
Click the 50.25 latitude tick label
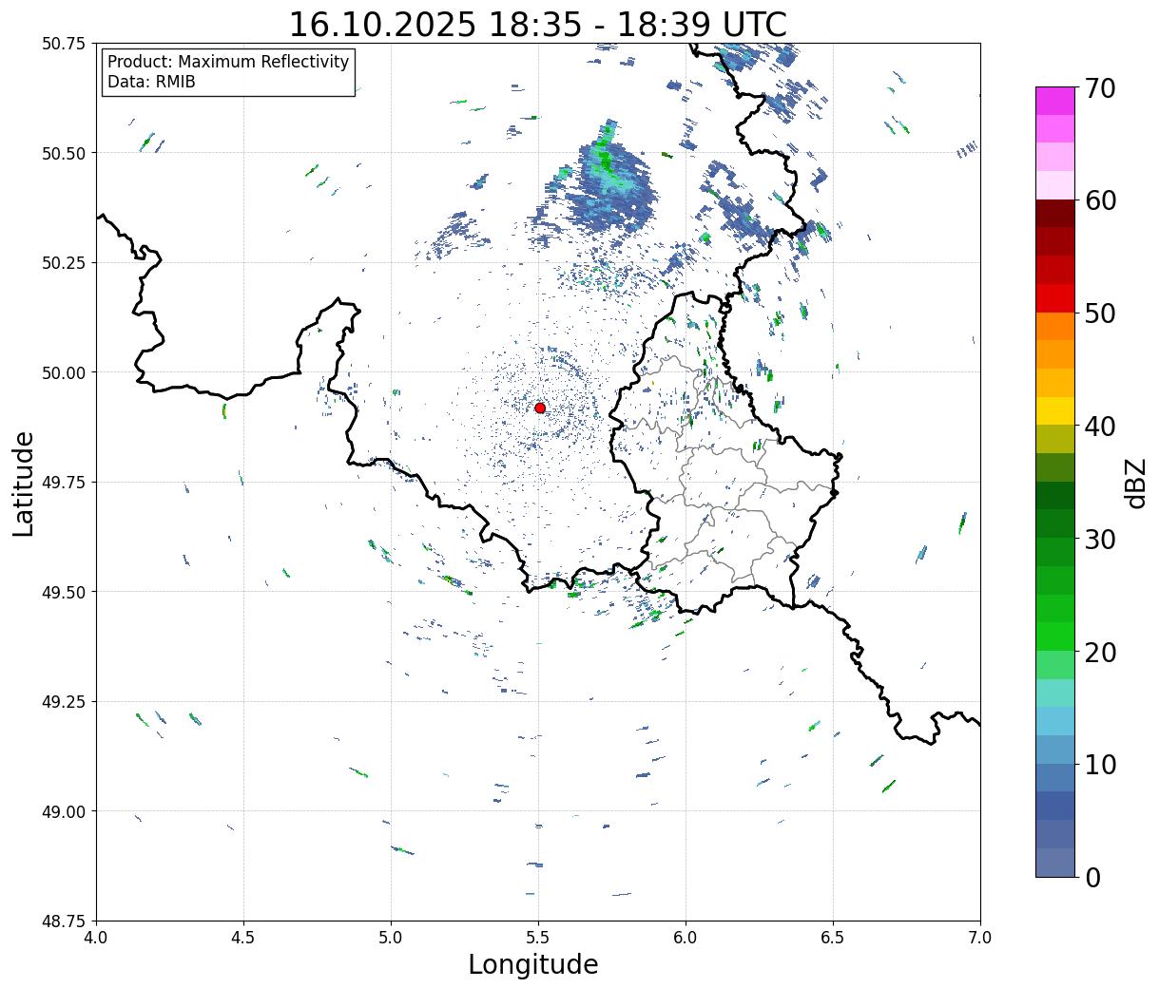[64, 263]
